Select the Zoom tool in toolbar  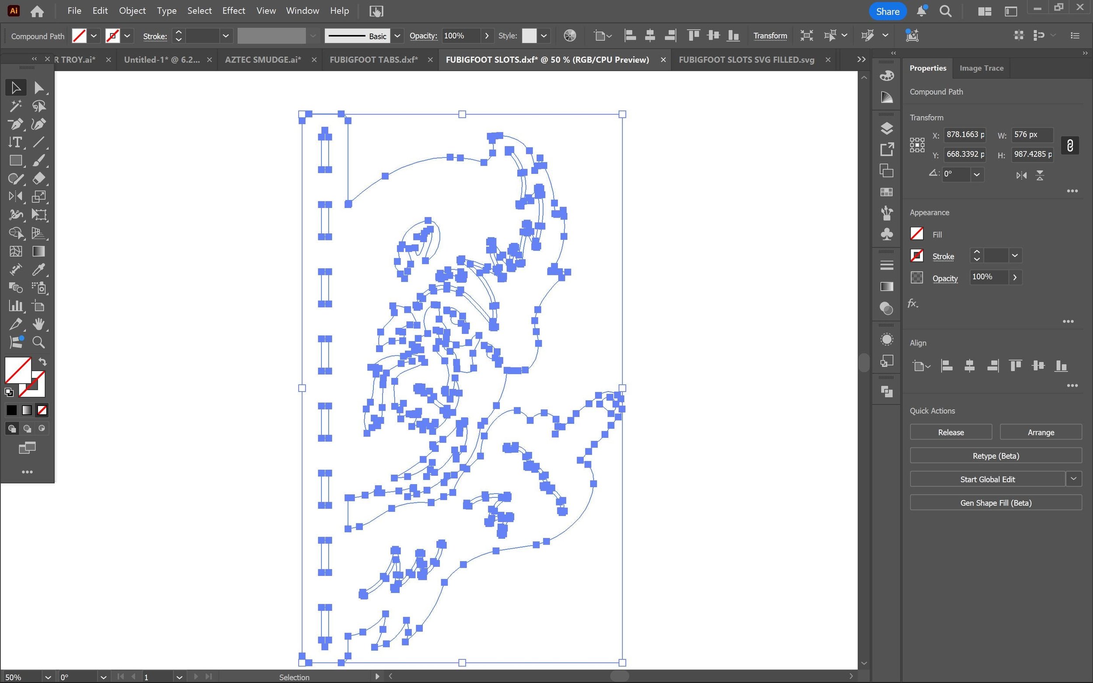tap(39, 343)
